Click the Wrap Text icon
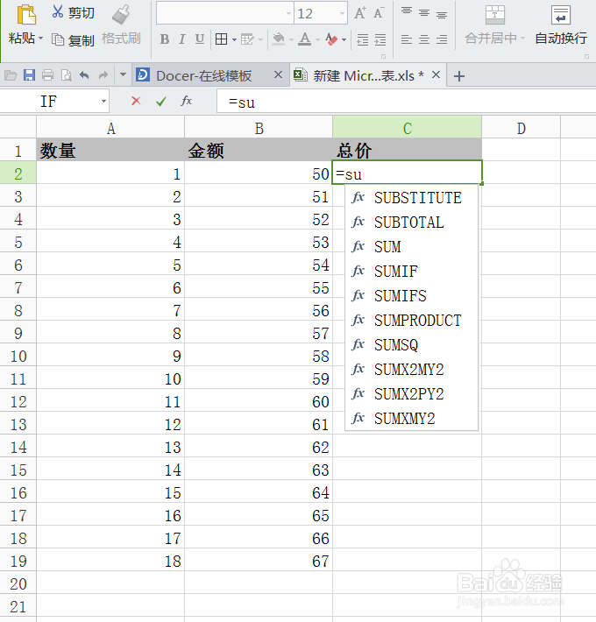Image resolution: width=596 pixels, height=622 pixels. point(561,15)
